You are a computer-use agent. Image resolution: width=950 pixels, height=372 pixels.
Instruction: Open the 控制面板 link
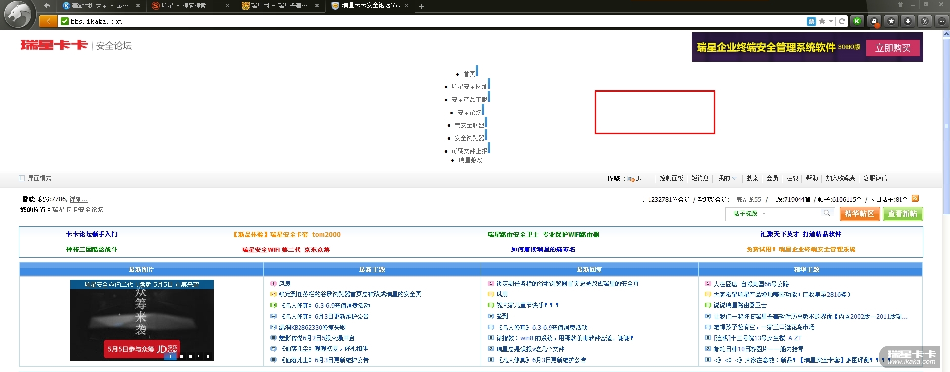(671, 178)
